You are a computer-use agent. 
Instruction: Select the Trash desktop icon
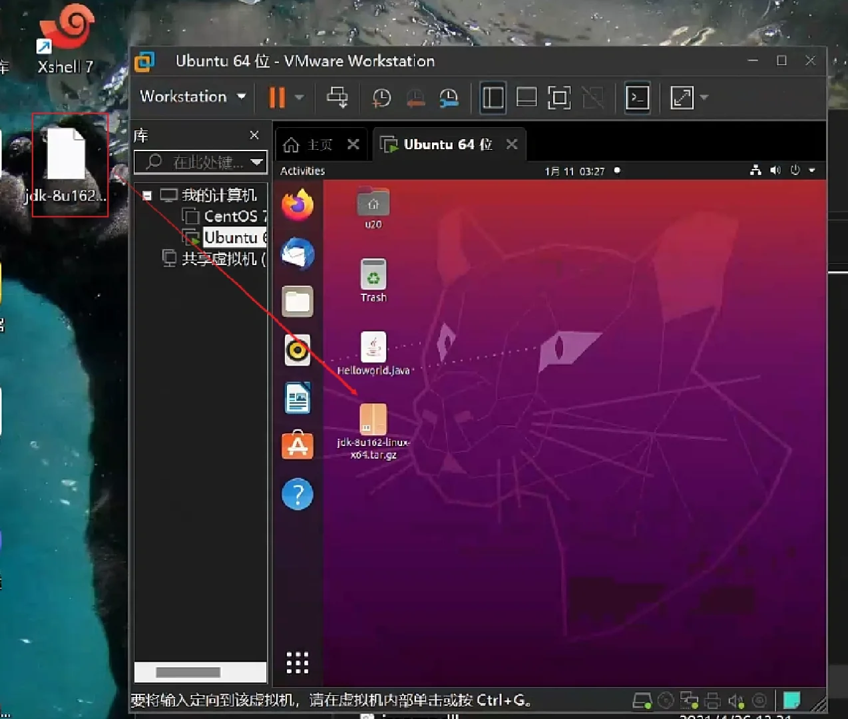[x=373, y=280]
